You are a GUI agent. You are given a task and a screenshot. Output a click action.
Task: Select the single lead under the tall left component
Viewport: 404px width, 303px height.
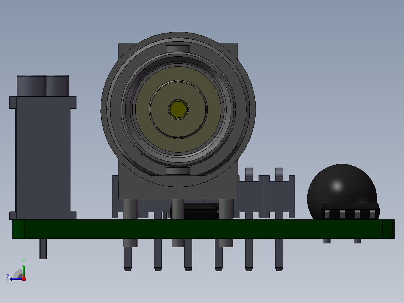pyautogui.click(x=43, y=249)
